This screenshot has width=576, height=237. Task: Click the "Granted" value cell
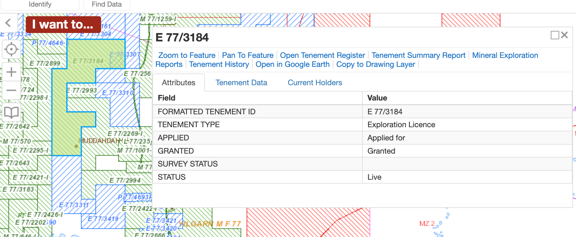(x=467, y=151)
